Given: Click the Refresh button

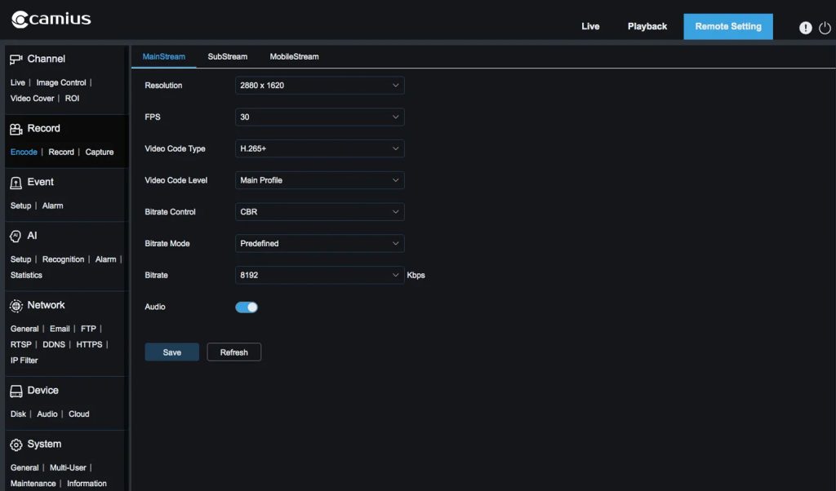Looking at the screenshot, I should [x=233, y=352].
